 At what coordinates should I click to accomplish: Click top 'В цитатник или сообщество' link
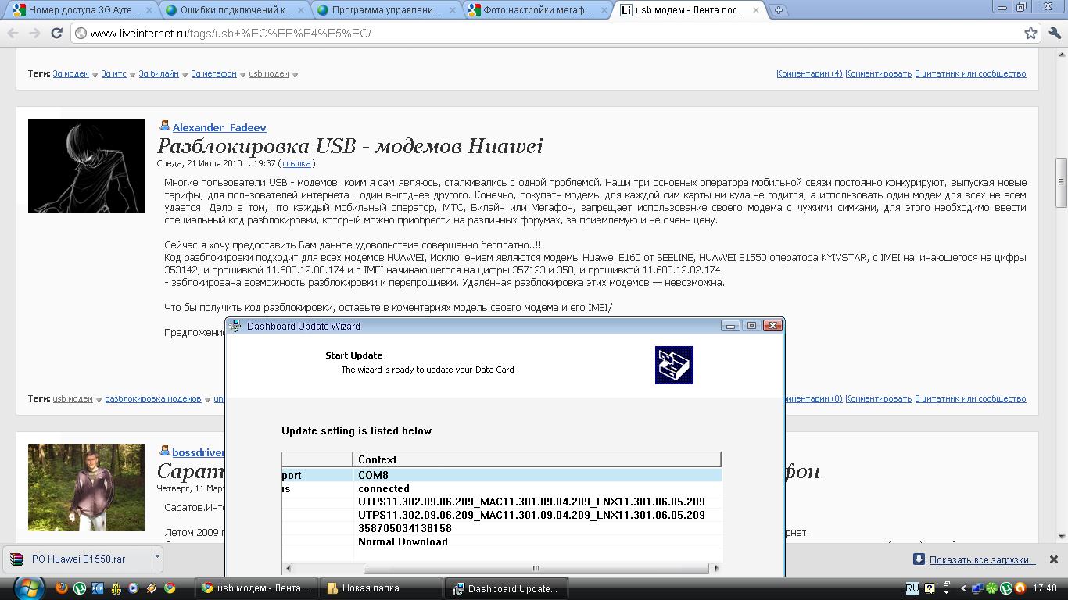pos(970,73)
